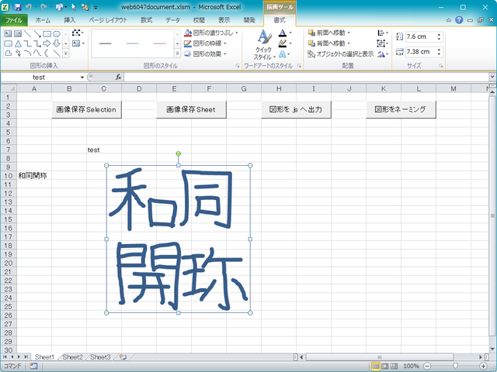
Task: Click the Undo arrow icon
Action: pyautogui.click(x=28, y=6)
